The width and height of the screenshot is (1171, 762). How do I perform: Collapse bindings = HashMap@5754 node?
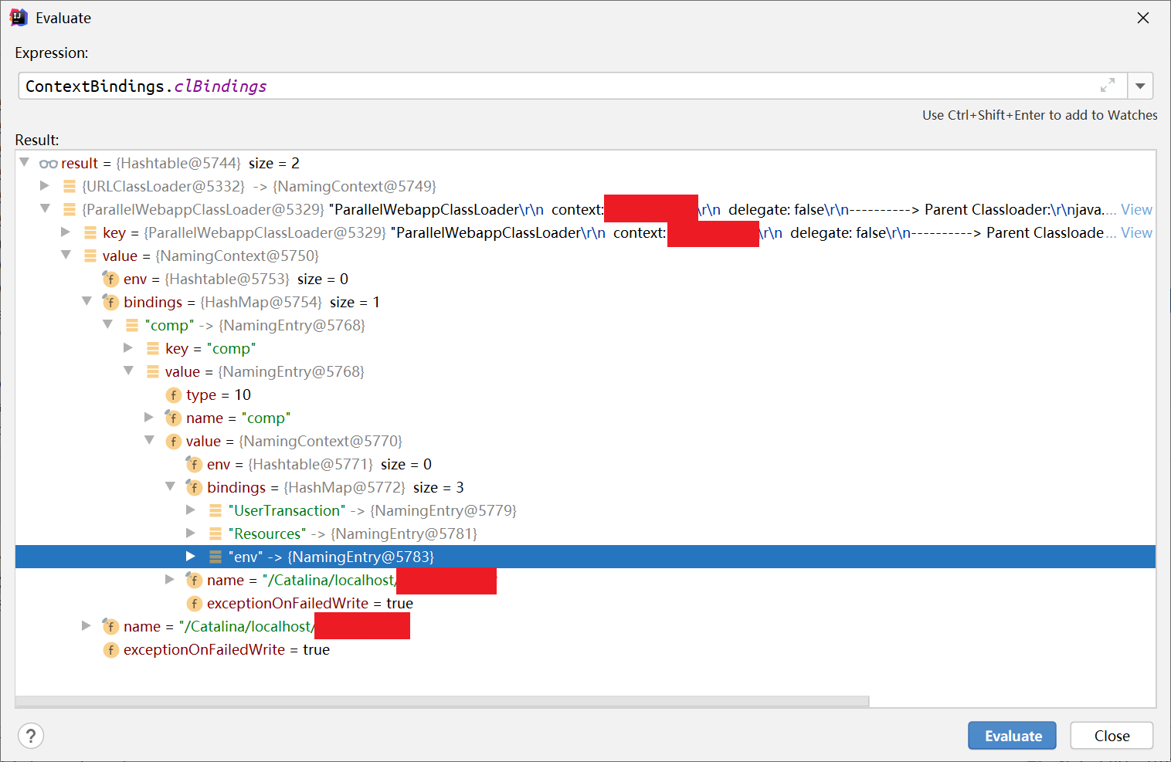[x=87, y=302]
